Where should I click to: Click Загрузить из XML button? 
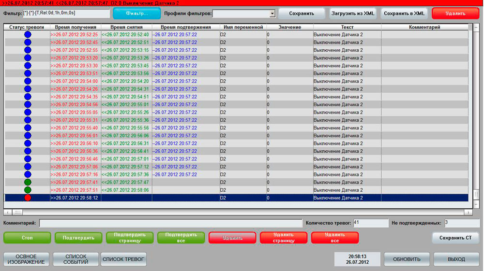[x=353, y=14]
